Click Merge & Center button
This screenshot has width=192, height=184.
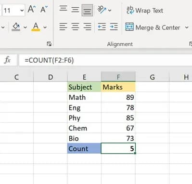153,27
